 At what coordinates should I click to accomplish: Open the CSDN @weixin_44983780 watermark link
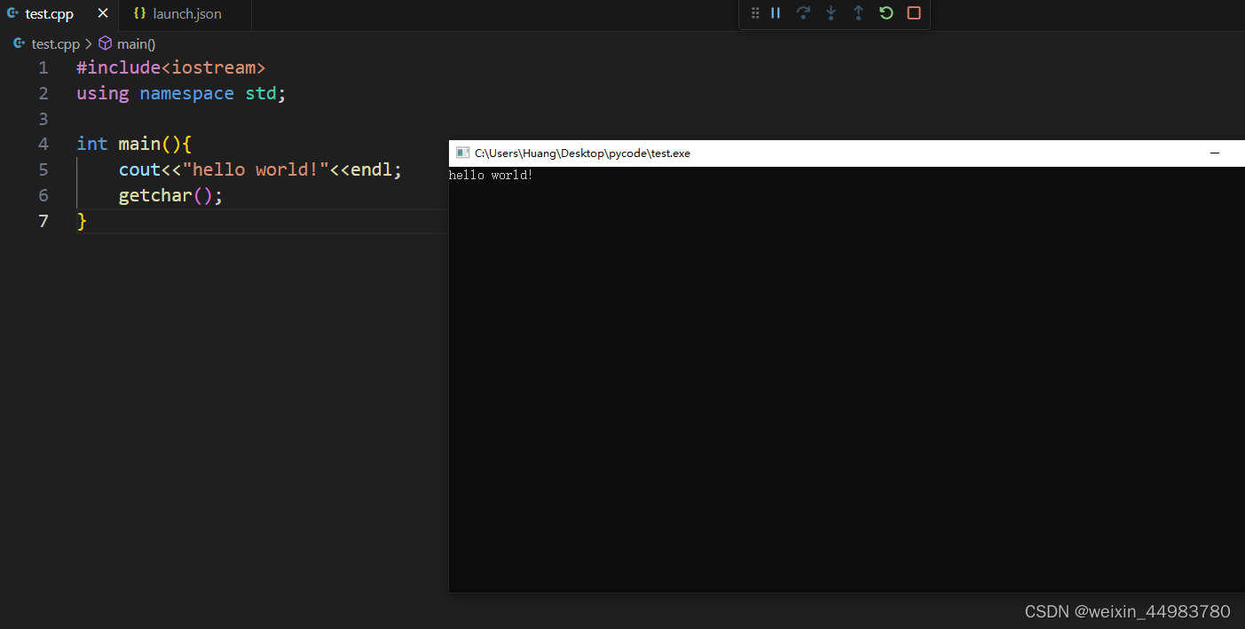[x=1127, y=610]
